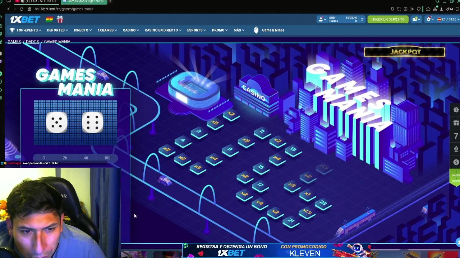Open the CASINO EN DIRECTO menu
The width and height of the screenshot is (460, 258).
[163, 30]
